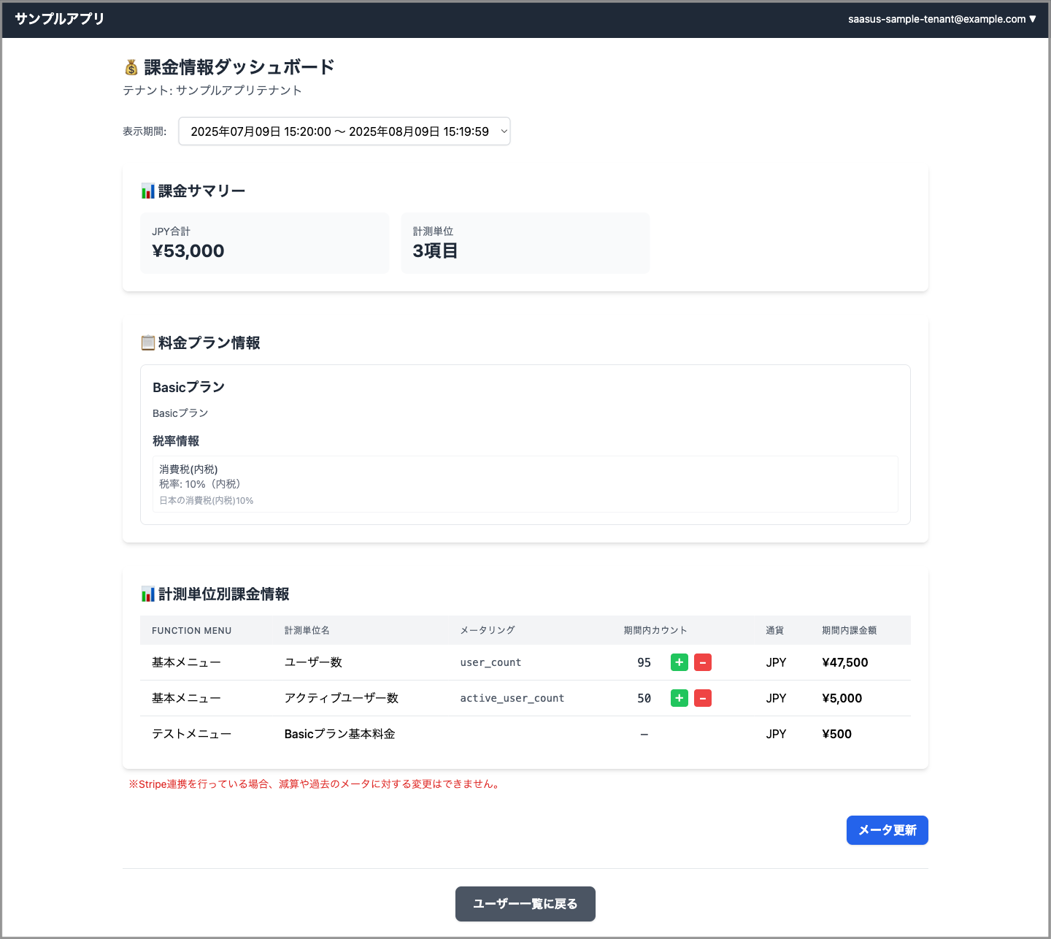Image resolution: width=1051 pixels, height=939 pixels.
Task: Click the 消費税(内税) tax rate box
Action: point(525,484)
